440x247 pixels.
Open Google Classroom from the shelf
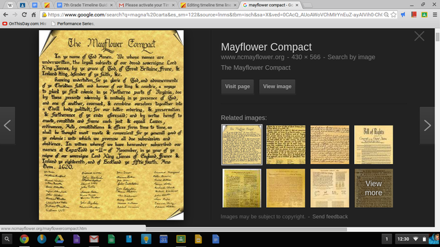point(181,239)
